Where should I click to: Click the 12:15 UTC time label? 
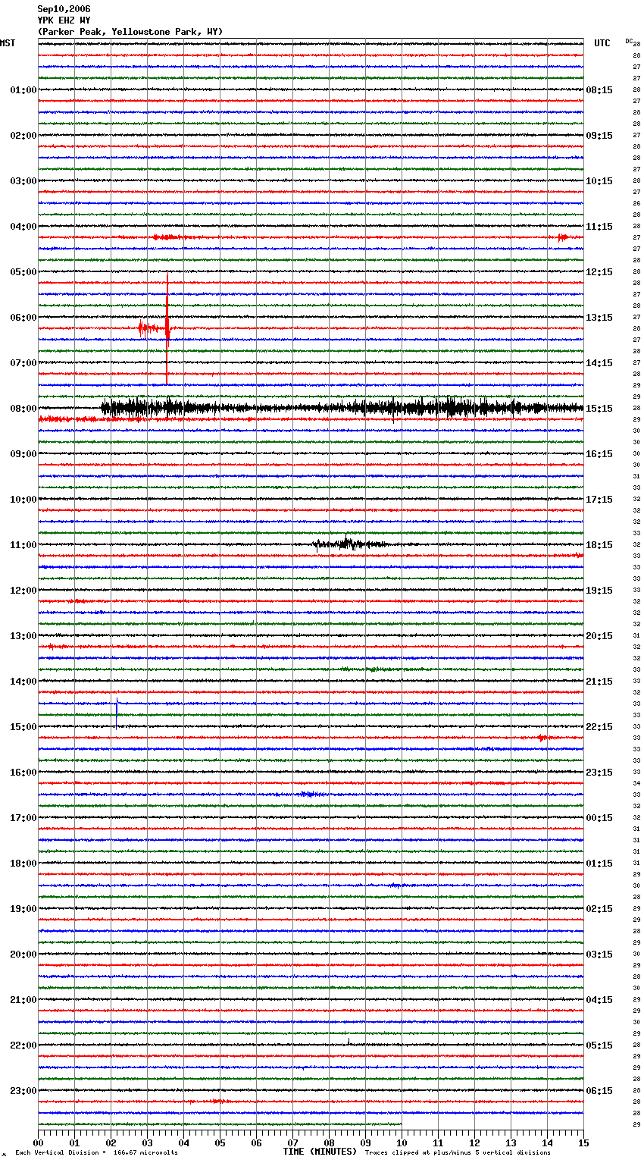pos(599,272)
